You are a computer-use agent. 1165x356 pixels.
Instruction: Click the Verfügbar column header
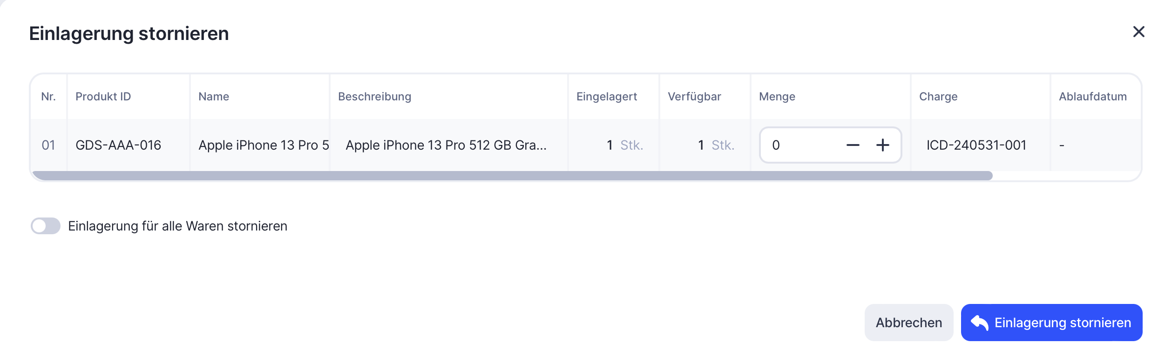[x=694, y=97]
